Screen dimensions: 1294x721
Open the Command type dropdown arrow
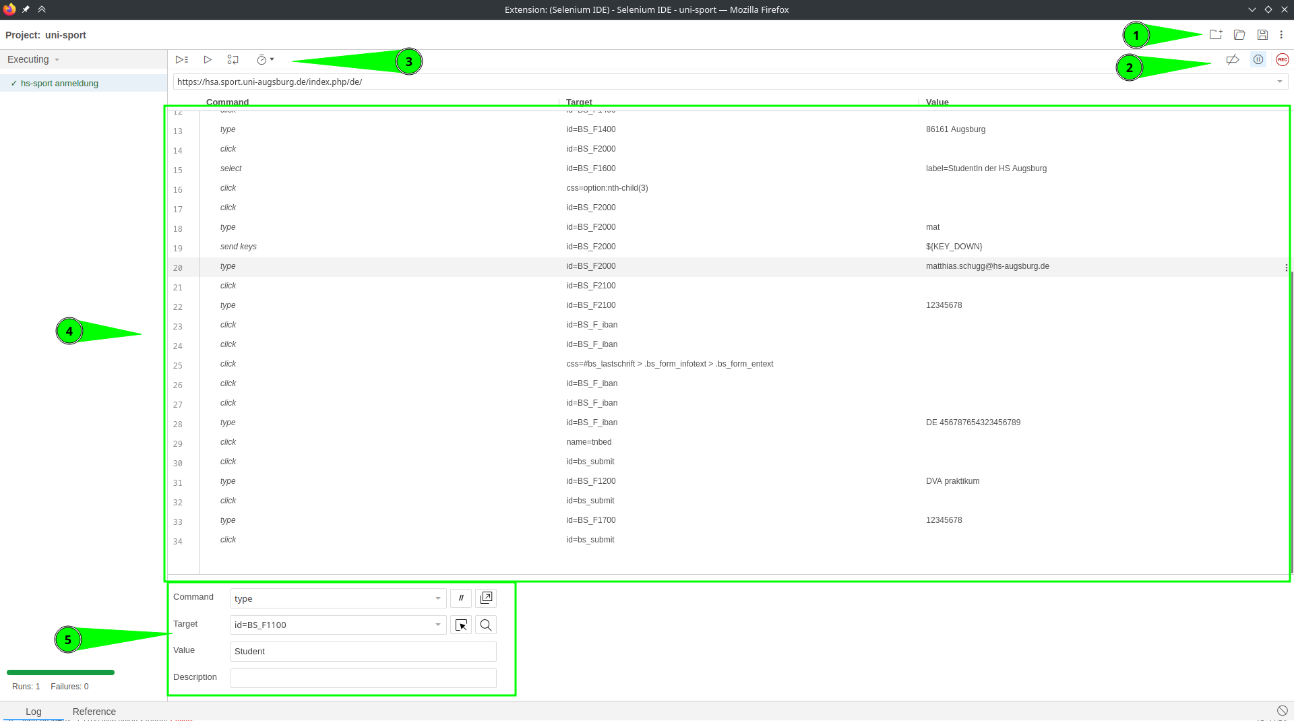tap(437, 598)
